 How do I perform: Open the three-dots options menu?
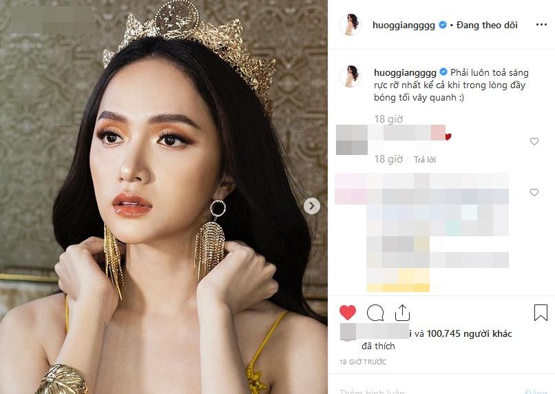pyautogui.click(x=541, y=25)
